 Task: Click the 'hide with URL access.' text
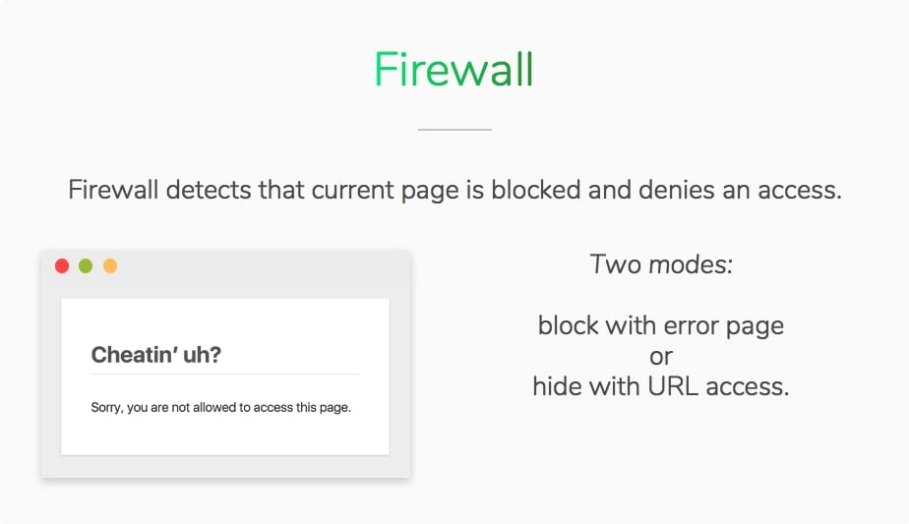(x=661, y=386)
